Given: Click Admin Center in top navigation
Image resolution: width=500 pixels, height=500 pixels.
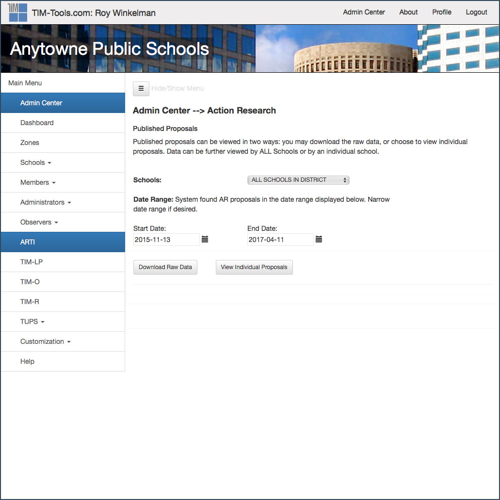Looking at the screenshot, I should click(364, 12).
